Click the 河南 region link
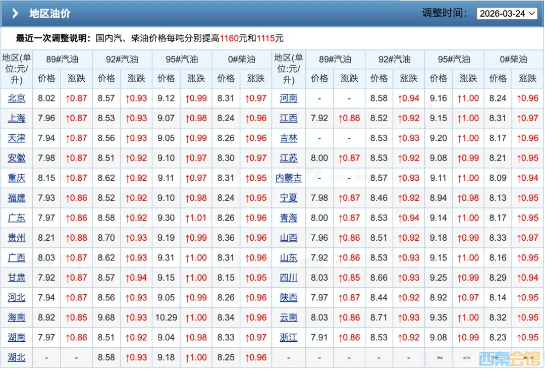Viewport: 545px width, 370px height. [289, 98]
